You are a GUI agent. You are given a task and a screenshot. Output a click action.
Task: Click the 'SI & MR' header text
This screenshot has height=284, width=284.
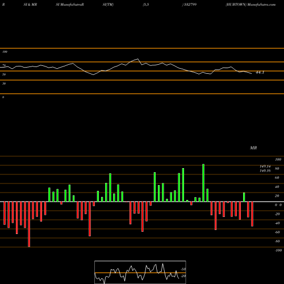(x=30, y=5)
